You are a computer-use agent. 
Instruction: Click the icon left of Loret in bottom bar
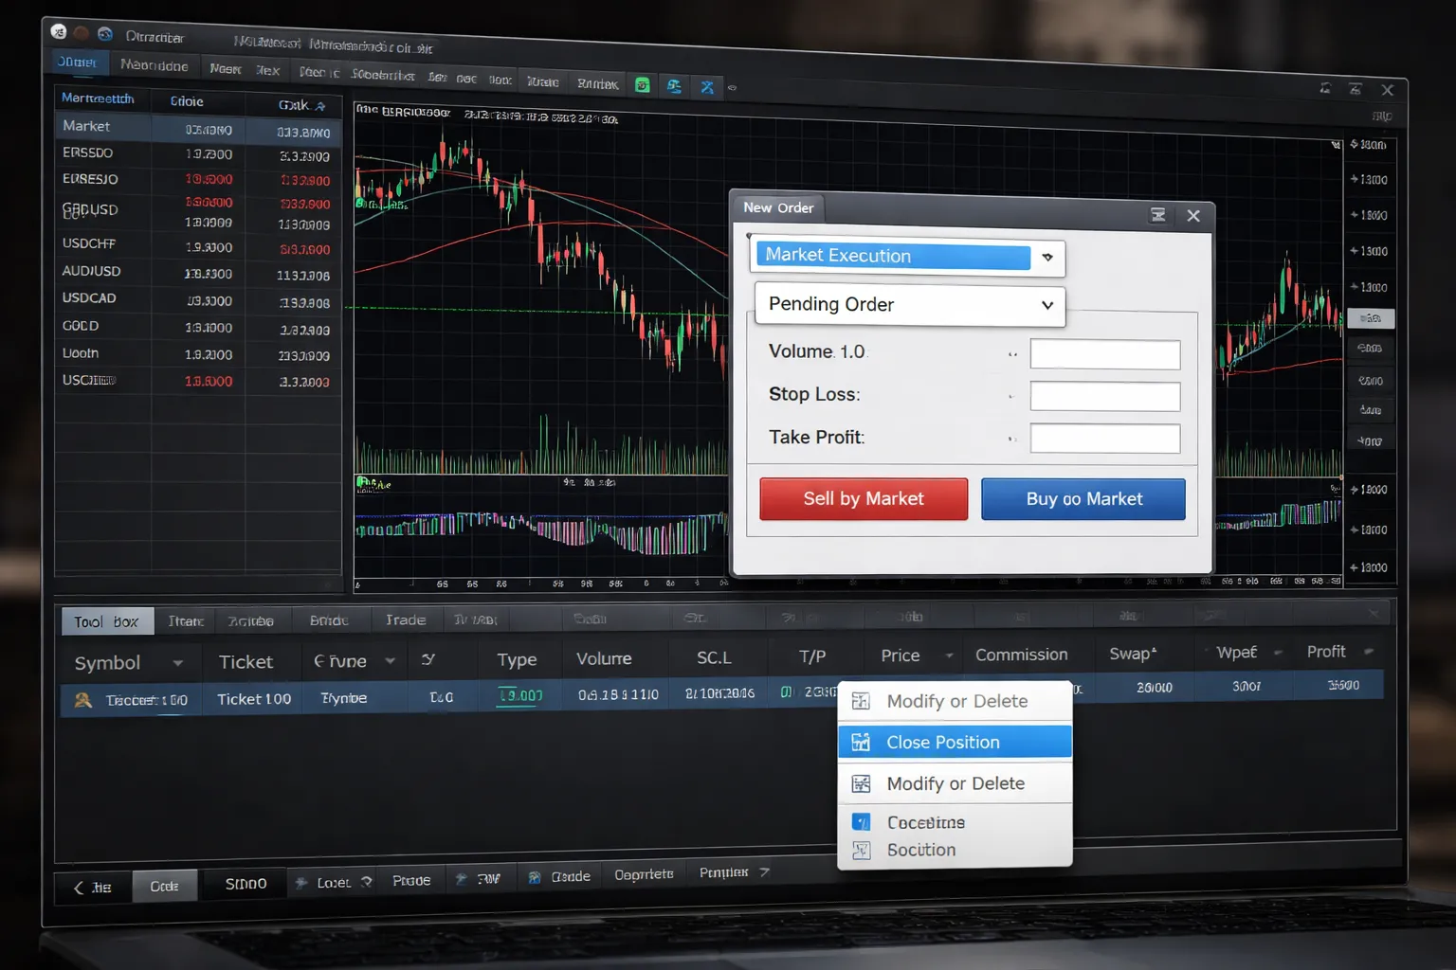[301, 882]
